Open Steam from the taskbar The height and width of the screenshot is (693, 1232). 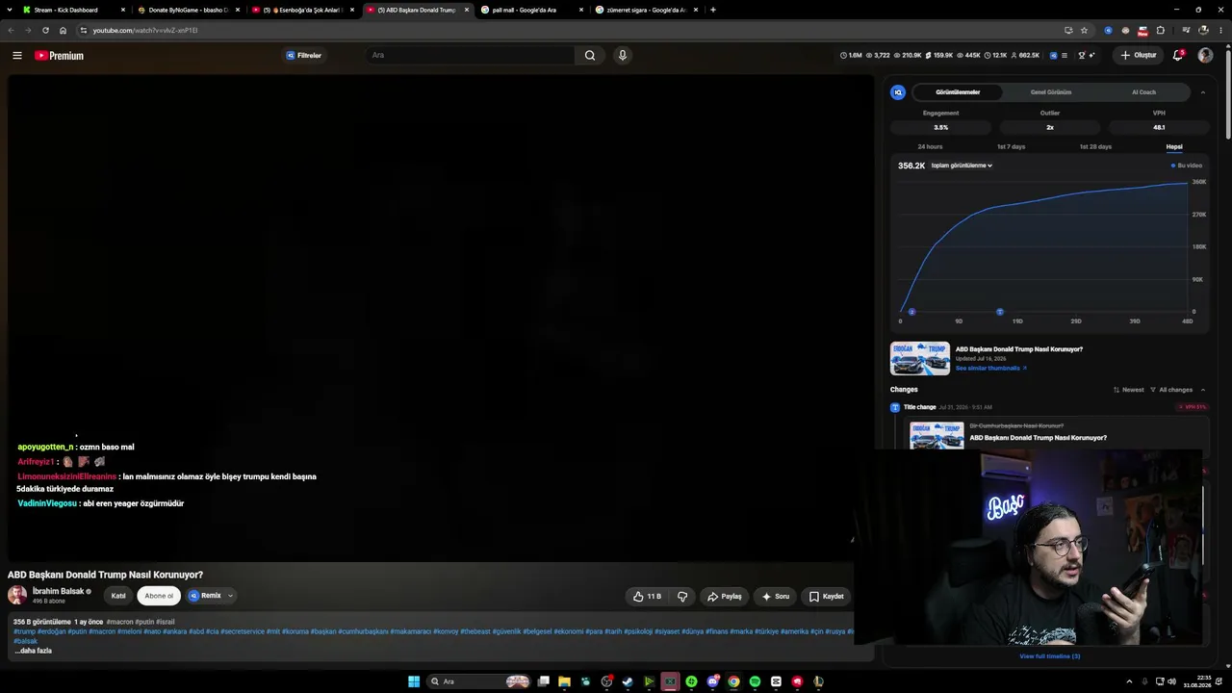(x=628, y=681)
